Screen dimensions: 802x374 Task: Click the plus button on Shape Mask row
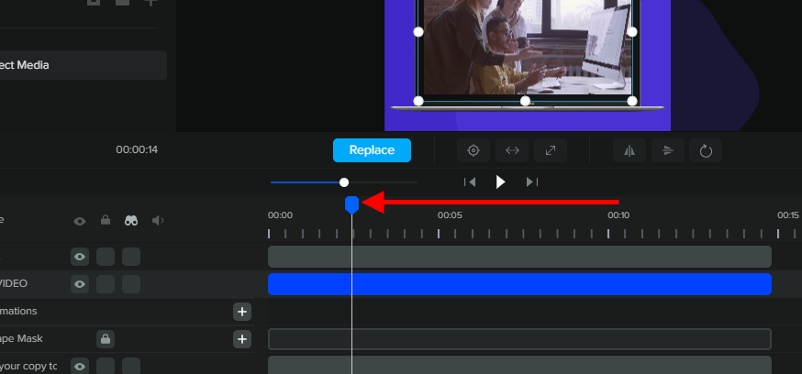click(x=242, y=339)
